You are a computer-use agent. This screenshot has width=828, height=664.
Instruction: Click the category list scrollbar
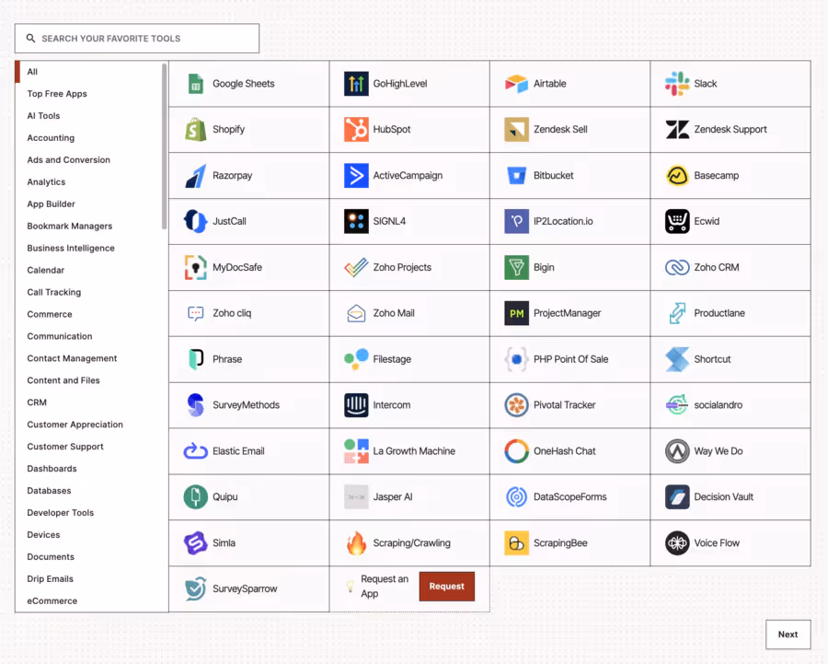pyautogui.click(x=165, y=146)
